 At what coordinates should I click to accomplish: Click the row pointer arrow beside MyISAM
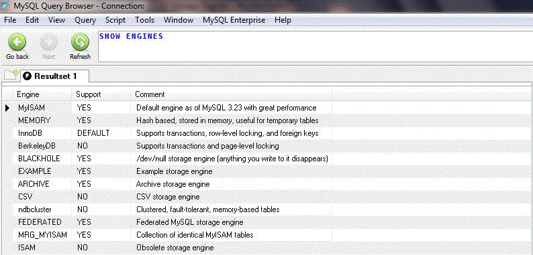point(8,108)
